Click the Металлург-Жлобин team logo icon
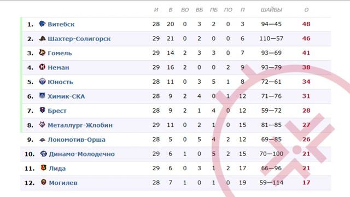The height and width of the screenshot is (197, 350). click(42, 125)
